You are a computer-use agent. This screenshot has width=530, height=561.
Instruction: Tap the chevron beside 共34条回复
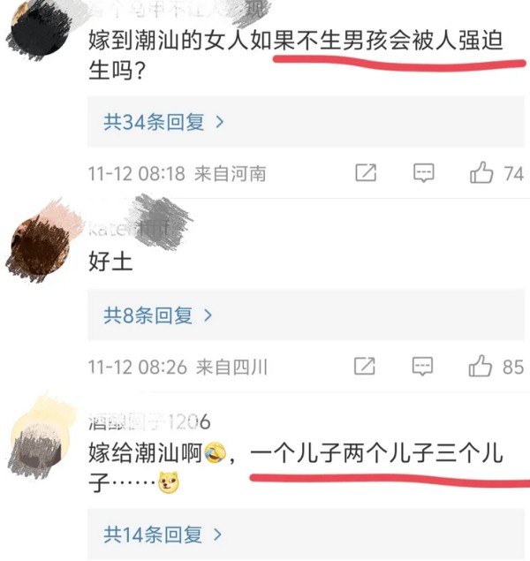click(219, 123)
